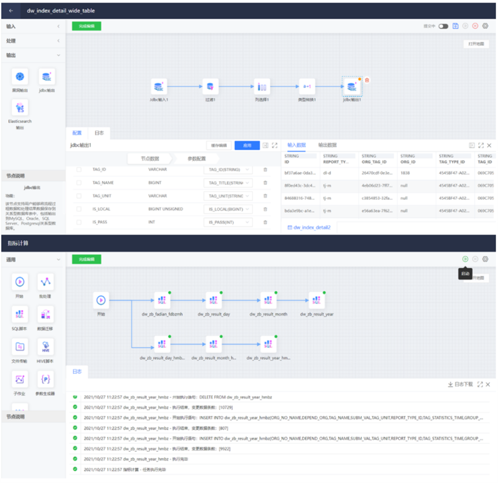Click the 参数配置 step in wizard
The image size is (498, 483).
201,159
